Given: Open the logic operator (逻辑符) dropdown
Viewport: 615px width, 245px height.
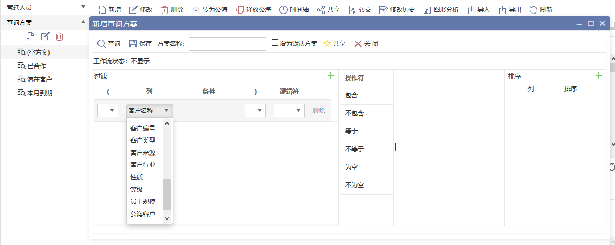Looking at the screenshot, I should 289,110.
